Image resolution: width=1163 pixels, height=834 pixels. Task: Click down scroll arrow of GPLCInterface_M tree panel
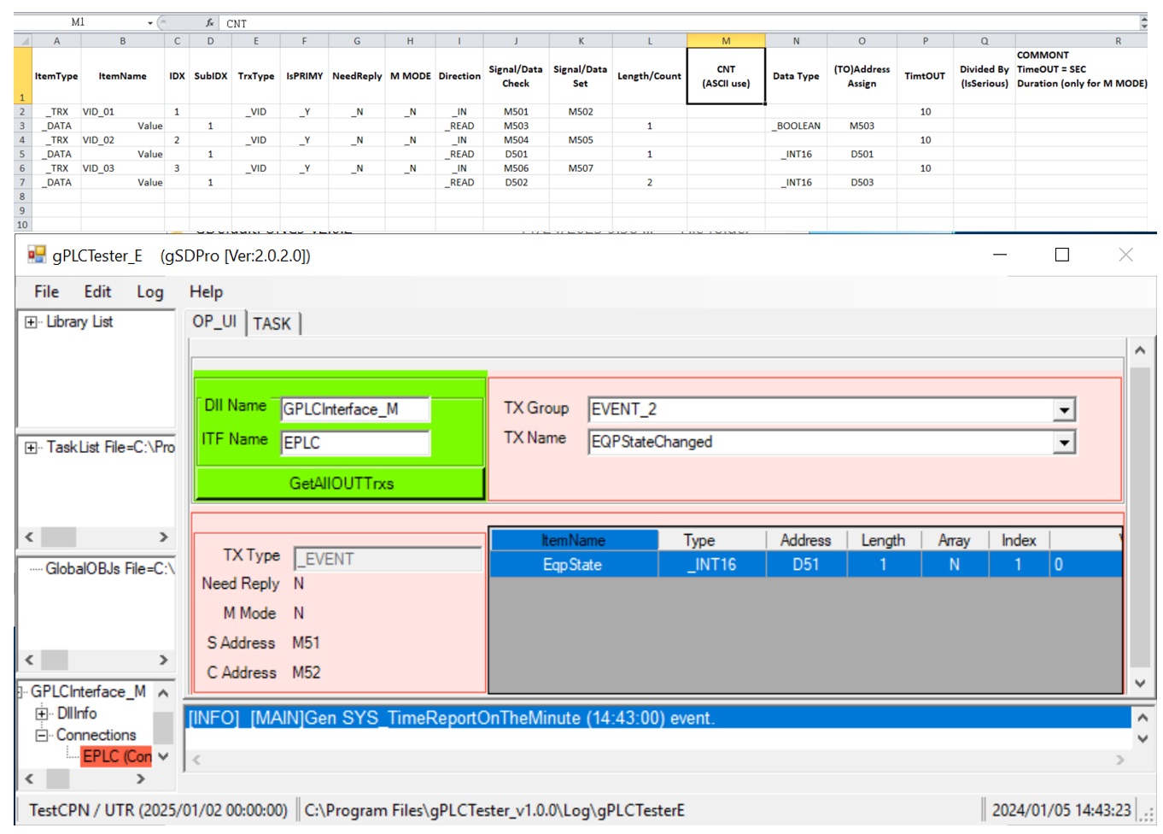click(163, 757)
